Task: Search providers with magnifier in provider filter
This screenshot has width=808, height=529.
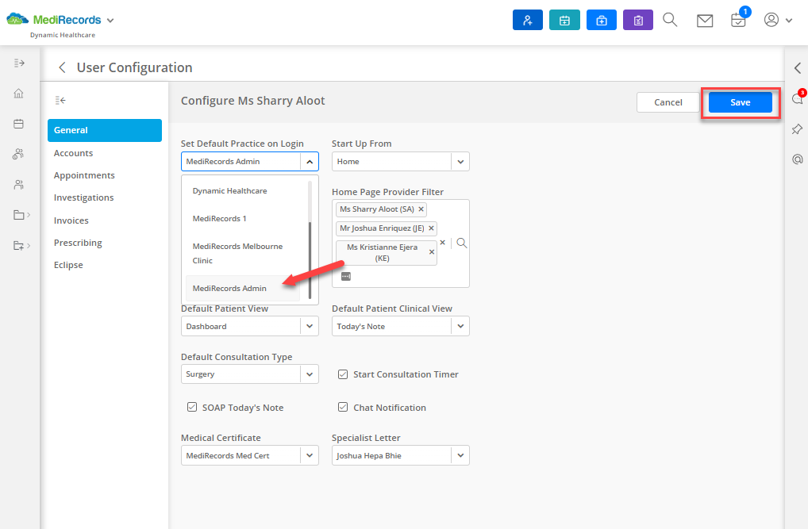Action: click(x=462, y=243)
